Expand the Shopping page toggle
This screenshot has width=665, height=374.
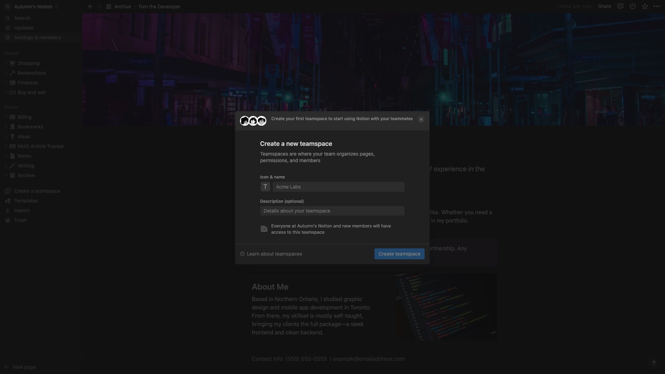[x=6, y=63]
